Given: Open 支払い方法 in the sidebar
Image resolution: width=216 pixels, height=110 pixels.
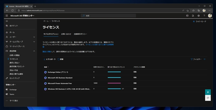Looking at the screenshot, I should (14, 70).
